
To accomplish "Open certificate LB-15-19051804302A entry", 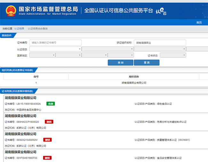I will pos(106,104).
